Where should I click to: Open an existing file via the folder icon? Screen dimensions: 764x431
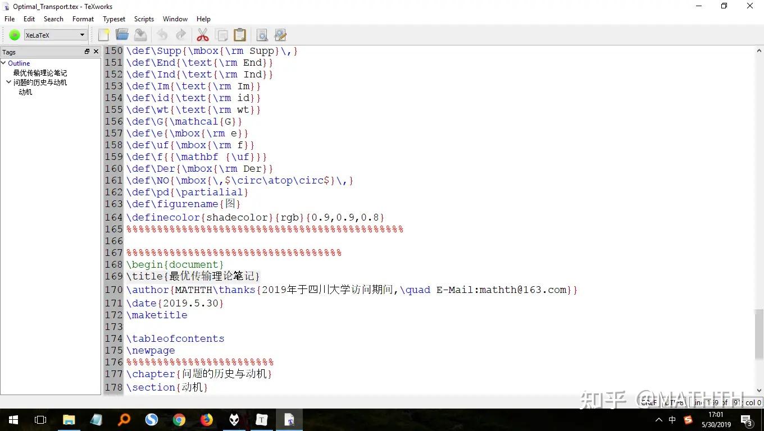pos(122,35)
